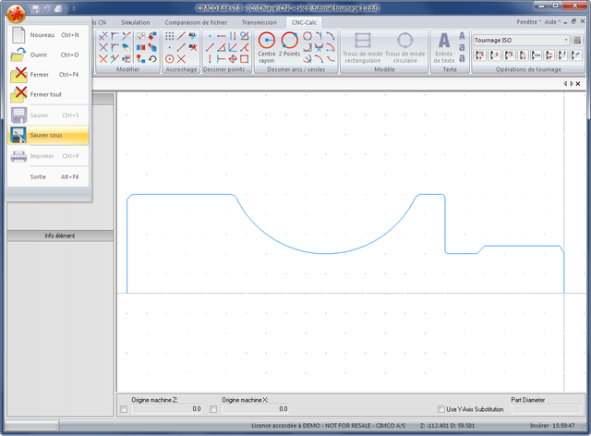Select Sauver sous menu entry
The width and height of the screenshot is (591, 436).
point(48,135)
